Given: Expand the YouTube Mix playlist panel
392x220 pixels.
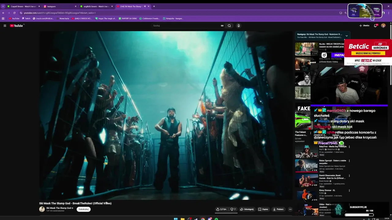Looking at the screenshot, I should [346, 36].
